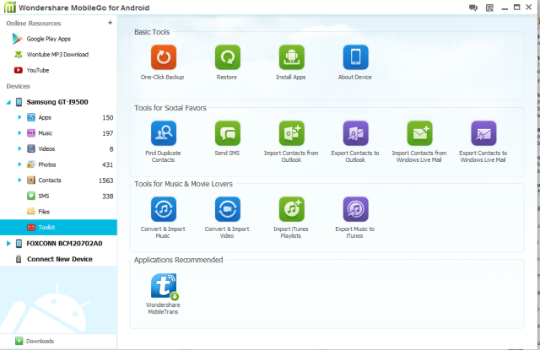
Task: Download Wondershare MobileTrans application
Action: pos(165,286)
